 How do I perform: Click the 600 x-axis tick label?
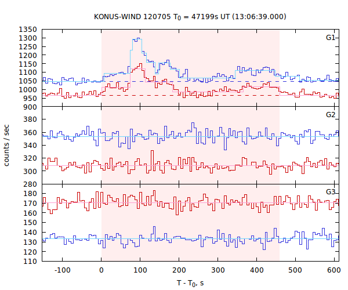(334, 270)
